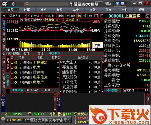
Task: Click the red right-arrow box above 监控
Action: pos(59,95)
